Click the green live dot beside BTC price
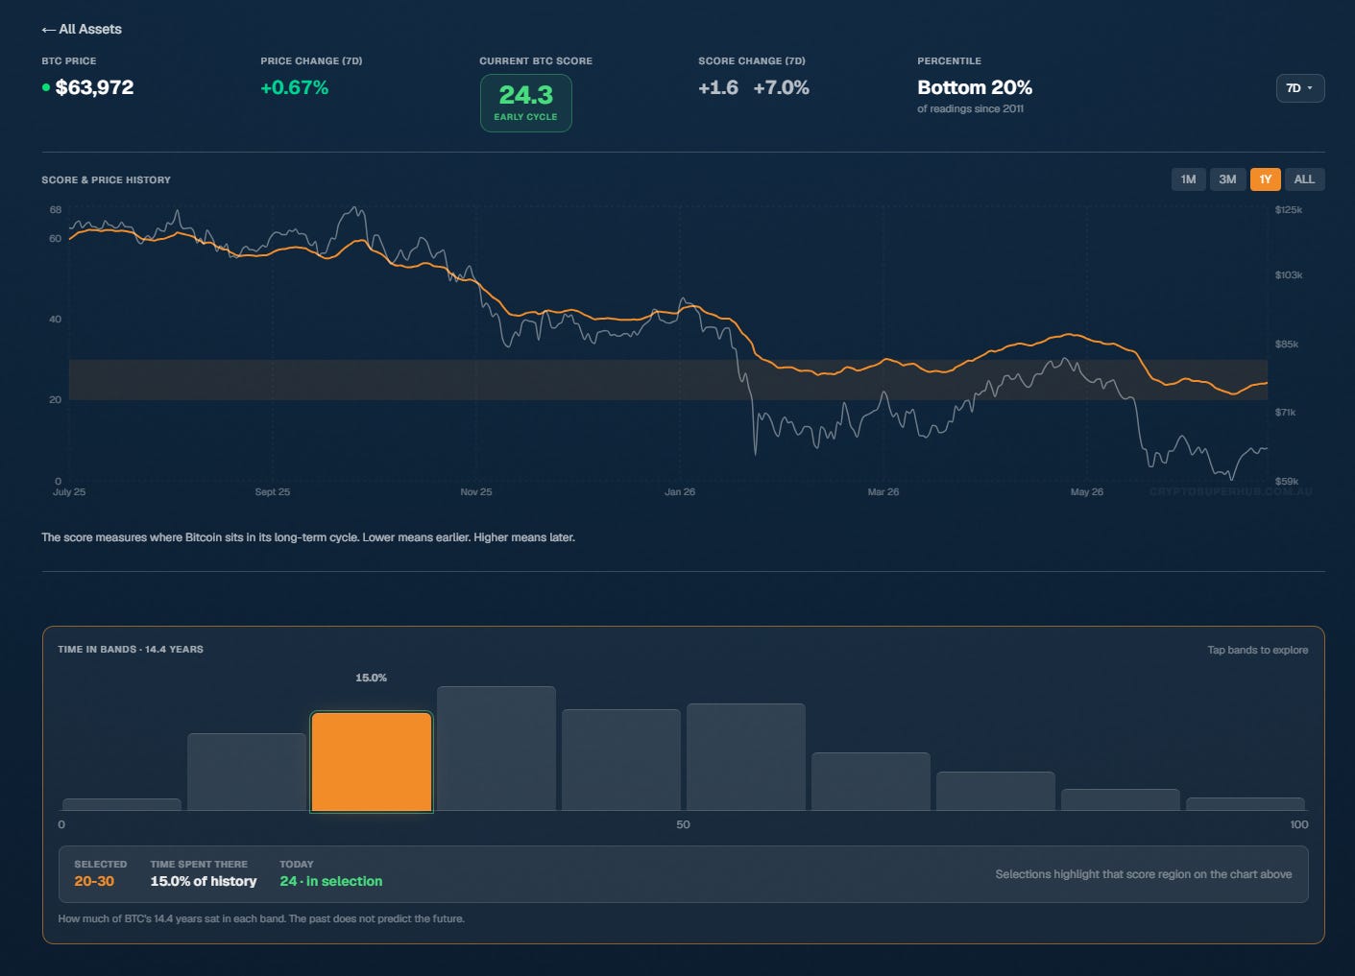 [x=46, y=87]
